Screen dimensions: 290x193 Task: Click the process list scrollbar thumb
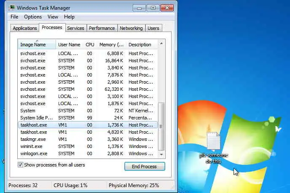pos(161,127)
